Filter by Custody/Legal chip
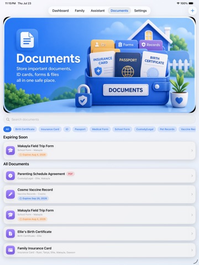Image resolution: width=199 pixels, height=265 pixels. (x=145, y=129)
